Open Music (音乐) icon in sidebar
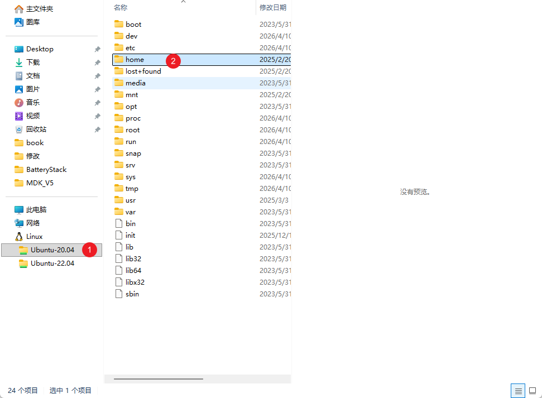Screen dimensions: 542x398 18,103
